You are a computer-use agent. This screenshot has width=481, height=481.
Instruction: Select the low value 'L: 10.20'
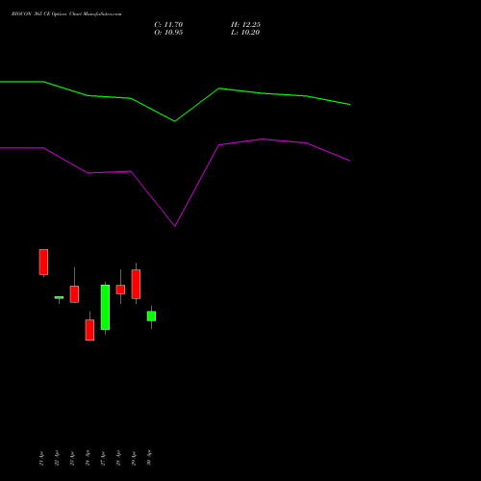click(x=245, y=33)
